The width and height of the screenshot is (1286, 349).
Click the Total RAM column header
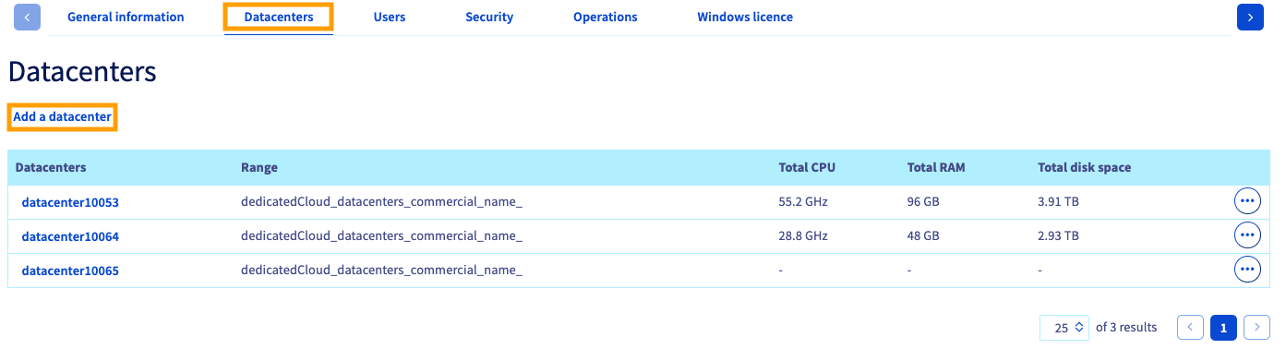pos(936,167)
